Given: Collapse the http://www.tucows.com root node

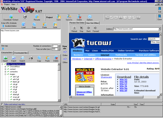Looking at the screenshot, I should click(x=2, y=64).
